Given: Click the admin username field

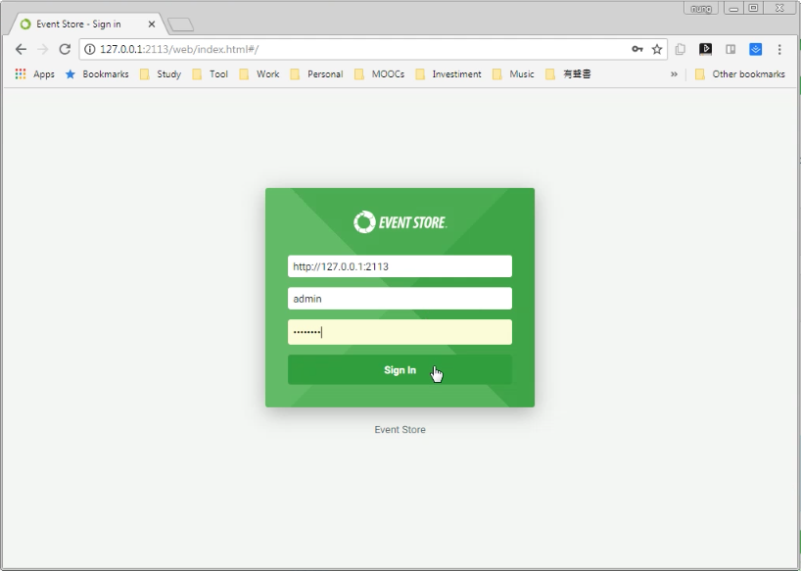Looking at the screenshot, I should pyautogui.click(x=400, y=299).
